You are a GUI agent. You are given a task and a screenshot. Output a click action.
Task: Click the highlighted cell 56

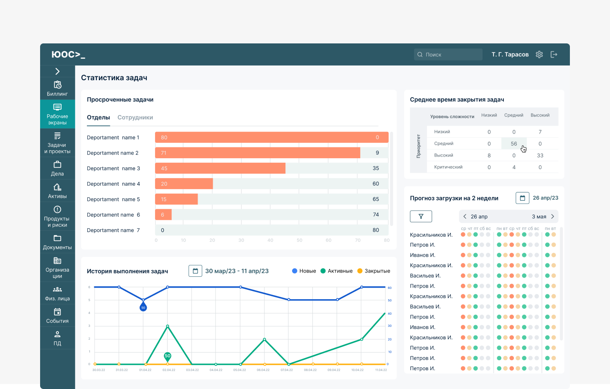pos(514,144)
